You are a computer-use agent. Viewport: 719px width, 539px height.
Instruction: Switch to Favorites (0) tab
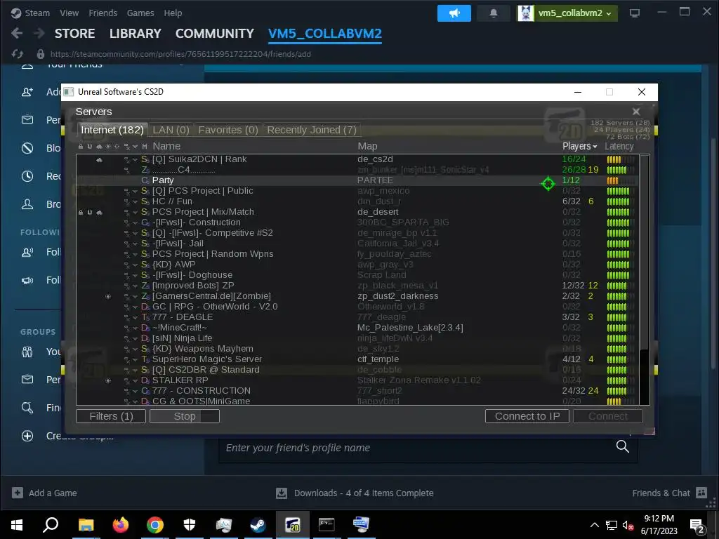point(228,130)
